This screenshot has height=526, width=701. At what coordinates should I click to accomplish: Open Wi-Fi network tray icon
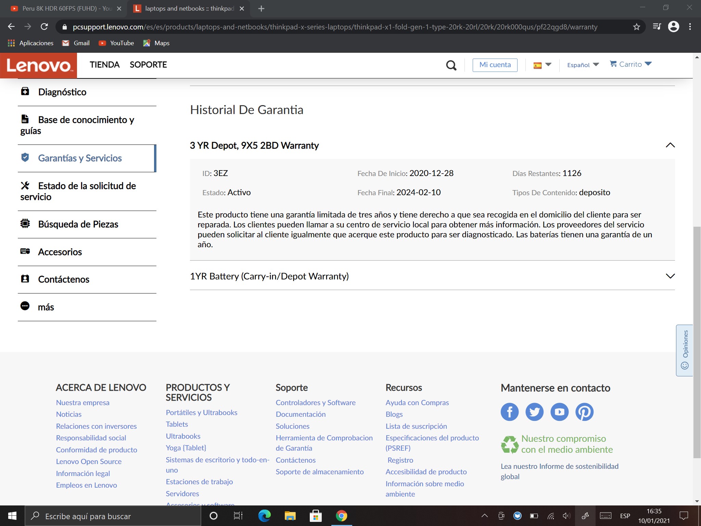pos(551,516)
